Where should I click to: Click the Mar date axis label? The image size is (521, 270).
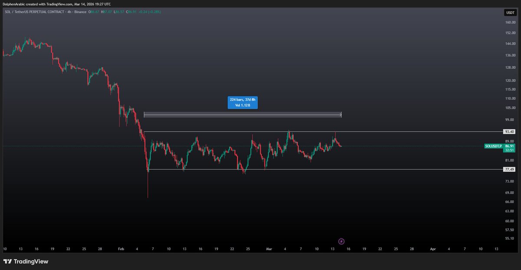coord(269,249)
